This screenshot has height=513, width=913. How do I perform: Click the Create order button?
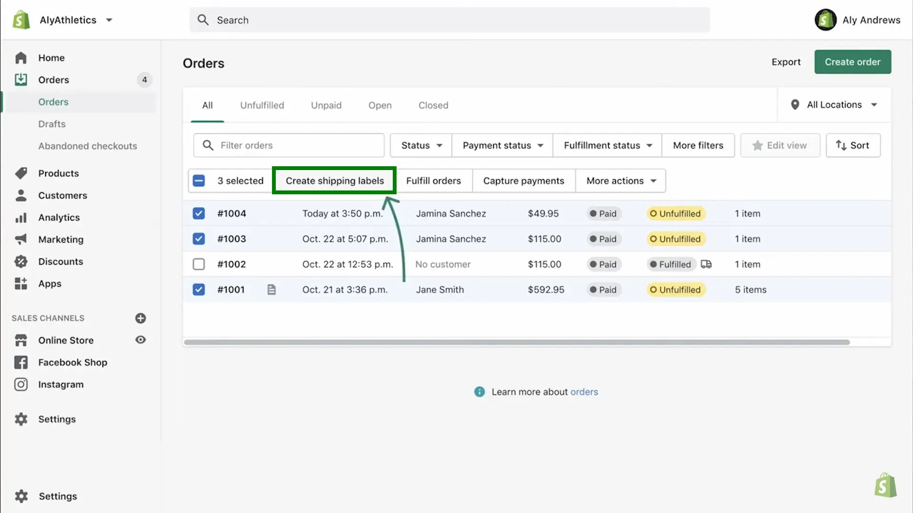[852, 62]
